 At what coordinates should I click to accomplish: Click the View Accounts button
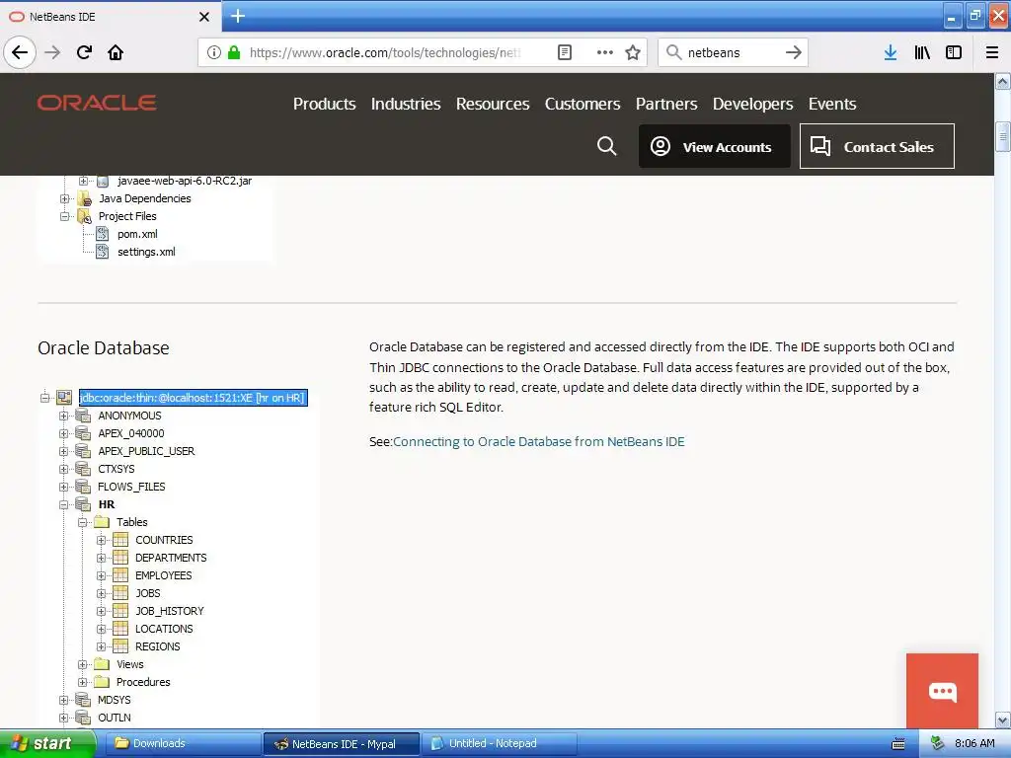(715, 146)
